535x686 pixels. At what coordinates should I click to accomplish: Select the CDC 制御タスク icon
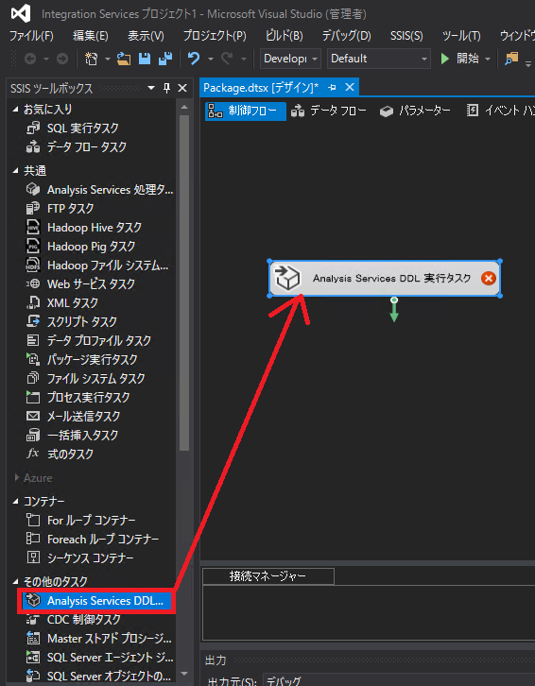coord(33,620)
